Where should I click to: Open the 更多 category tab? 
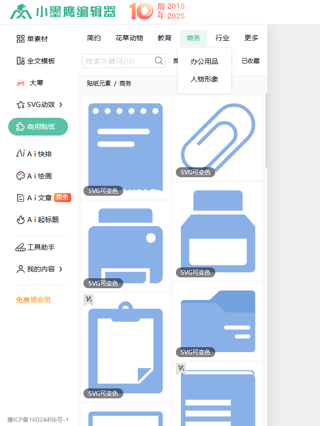pos(251,38)
